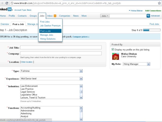Click the Advanced search link
Screen dimensions: 162x122
(155, 16)
